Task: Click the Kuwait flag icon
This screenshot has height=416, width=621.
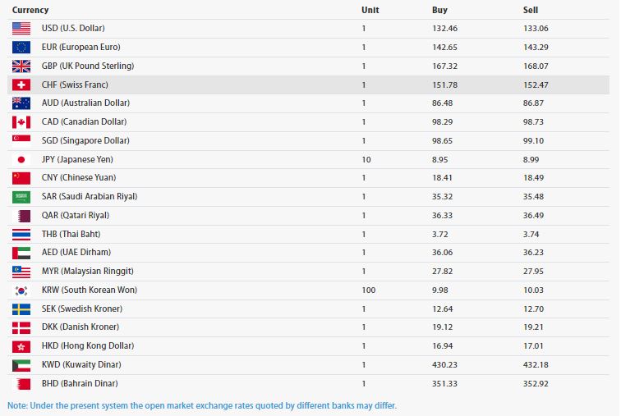Action: (x=21, y=365)
